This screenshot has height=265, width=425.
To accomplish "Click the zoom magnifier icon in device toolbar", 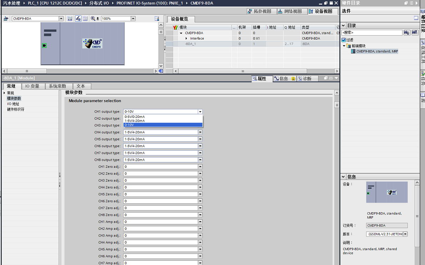I will click(x=93, y=19).
